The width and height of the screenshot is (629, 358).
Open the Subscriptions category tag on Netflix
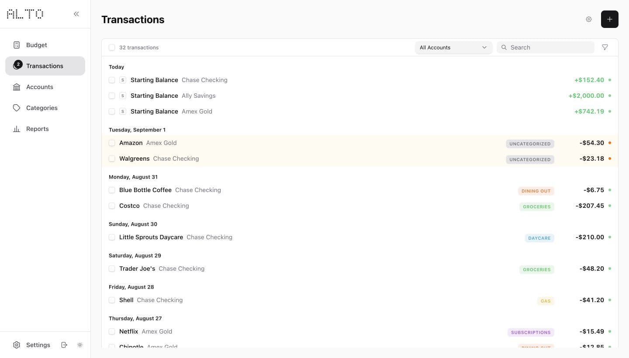tap(531, 332)
